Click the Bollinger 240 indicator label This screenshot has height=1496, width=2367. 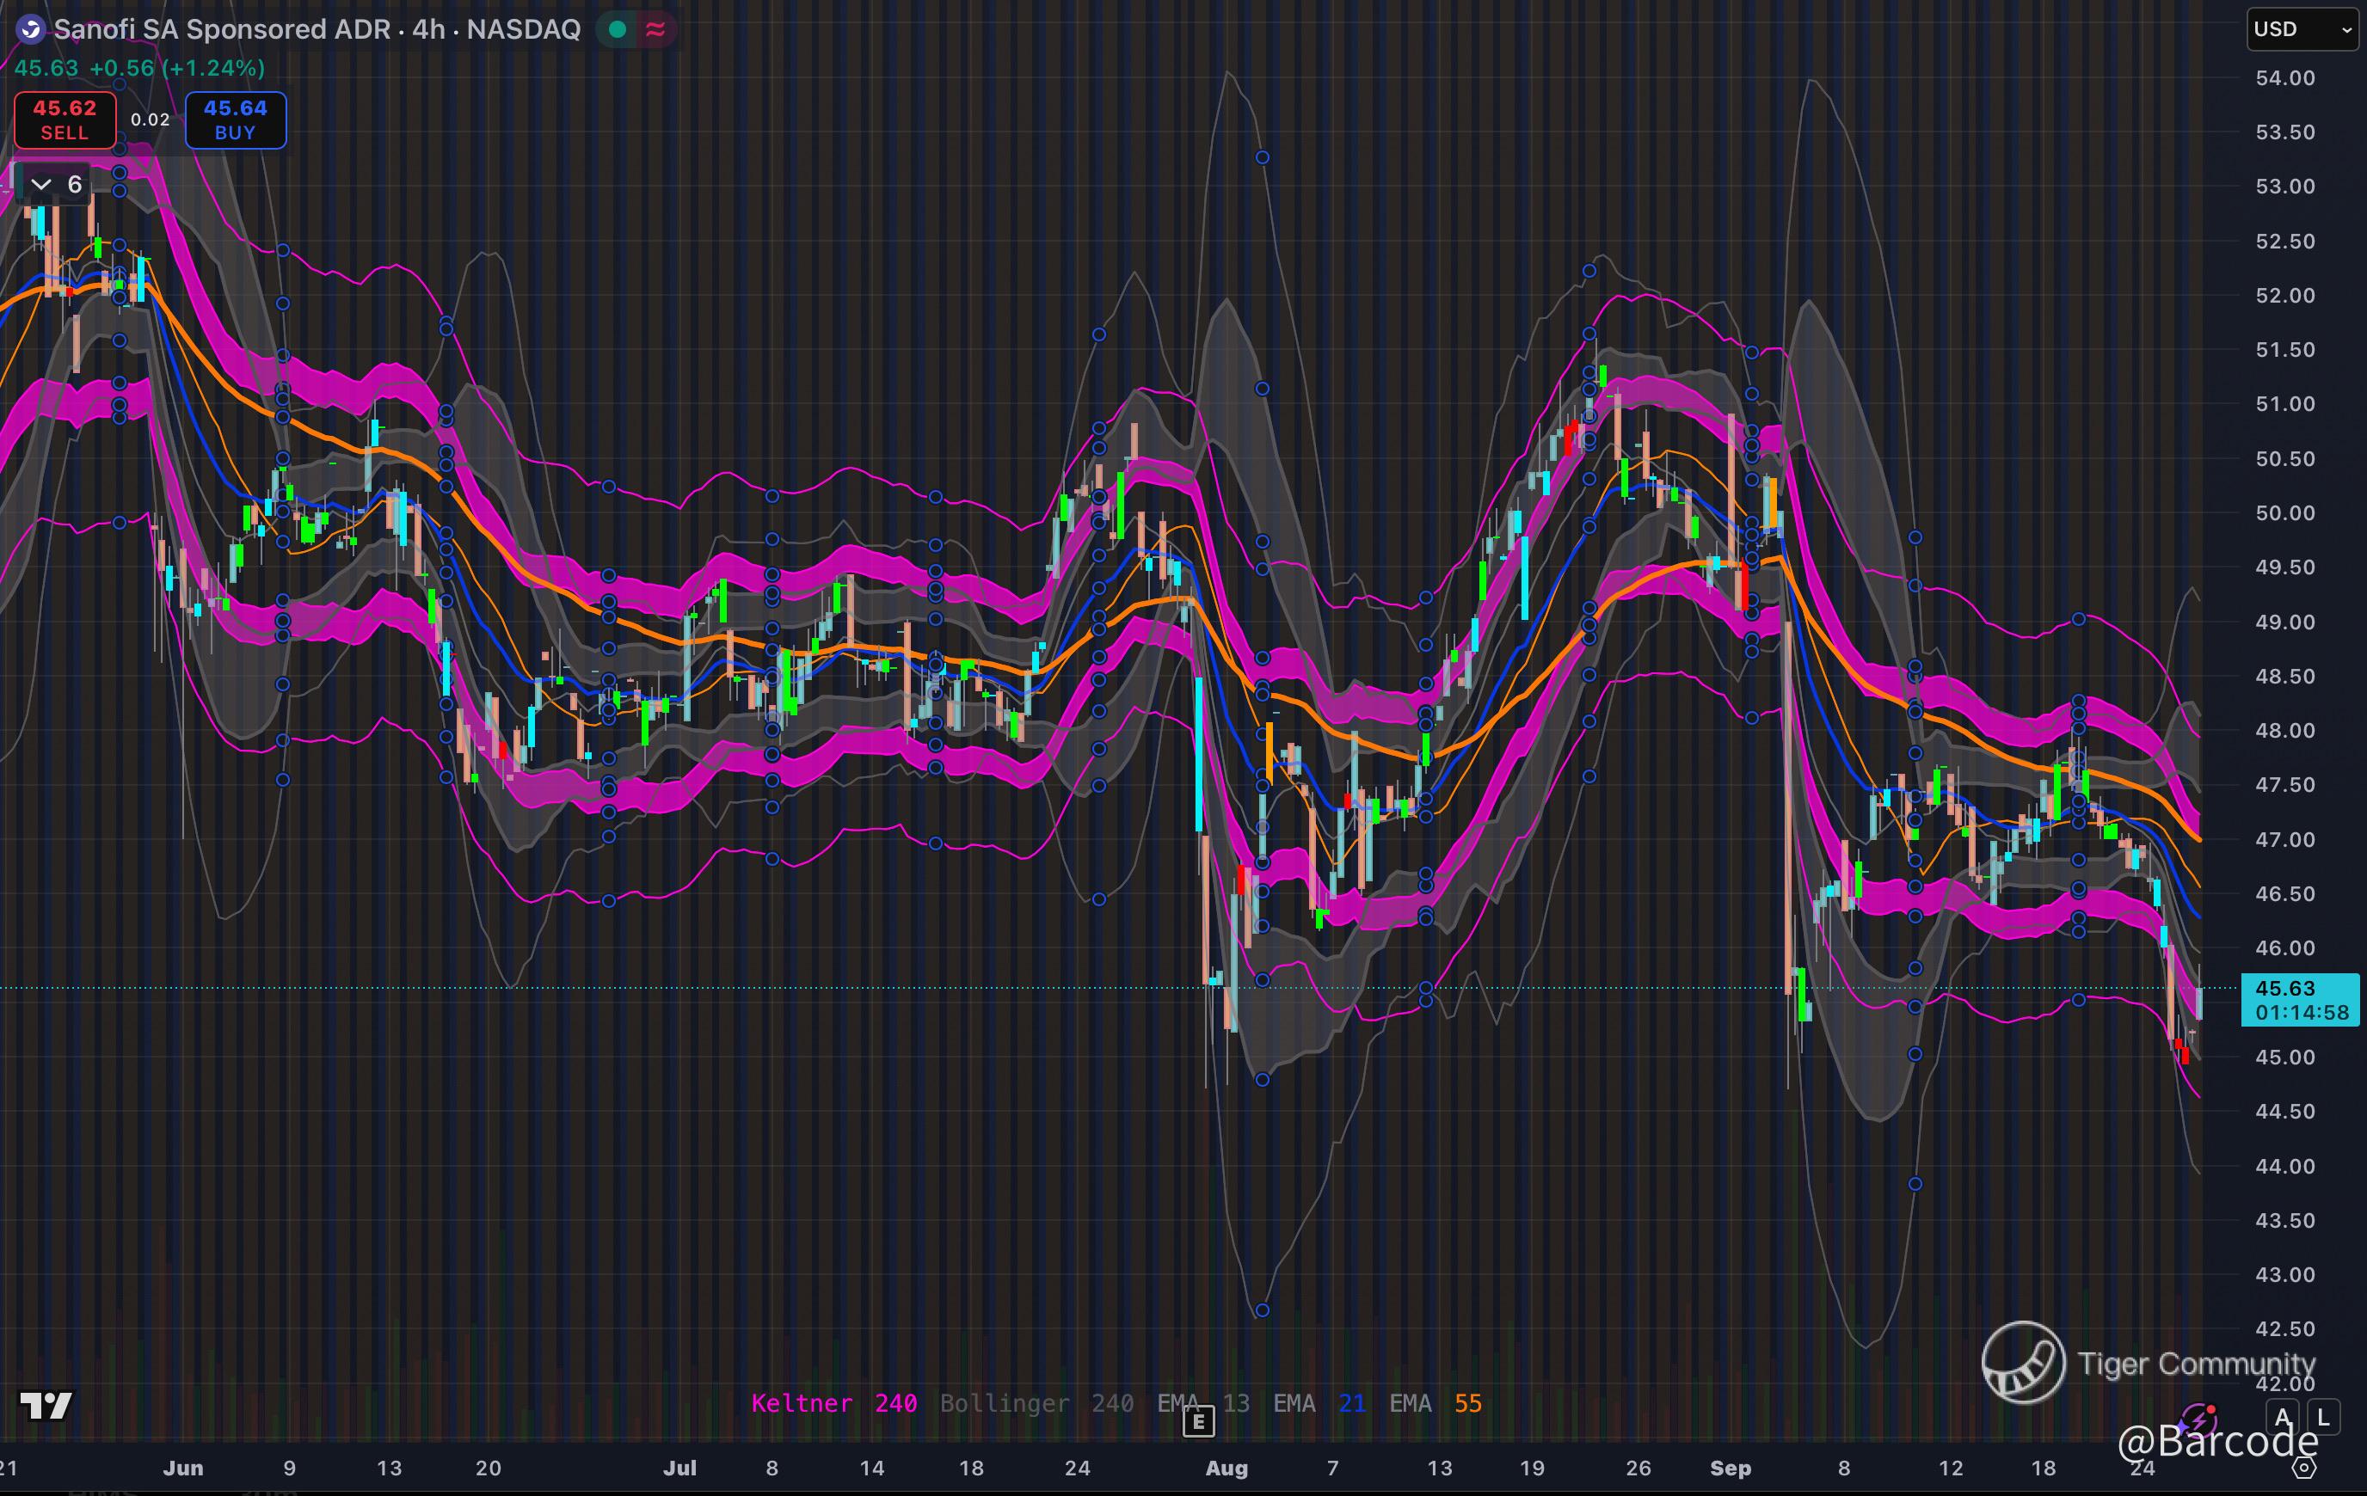pos(1036,1402)
